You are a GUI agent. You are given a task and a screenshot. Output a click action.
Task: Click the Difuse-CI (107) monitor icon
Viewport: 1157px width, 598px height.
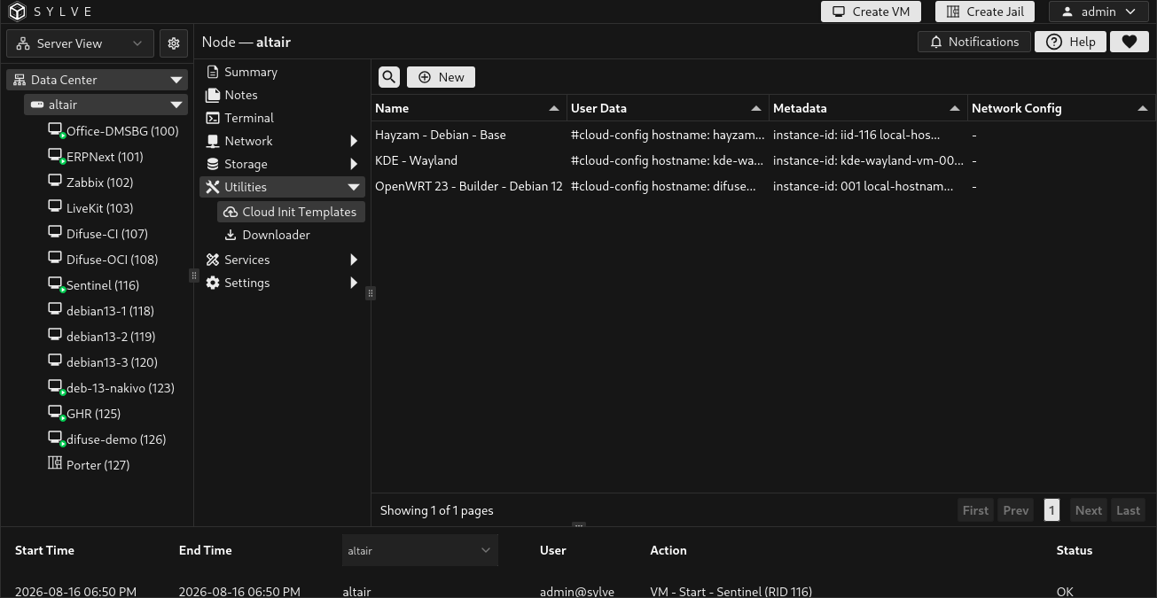55,232
